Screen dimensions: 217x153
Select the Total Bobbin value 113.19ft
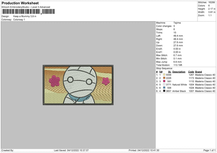[178, 65]
